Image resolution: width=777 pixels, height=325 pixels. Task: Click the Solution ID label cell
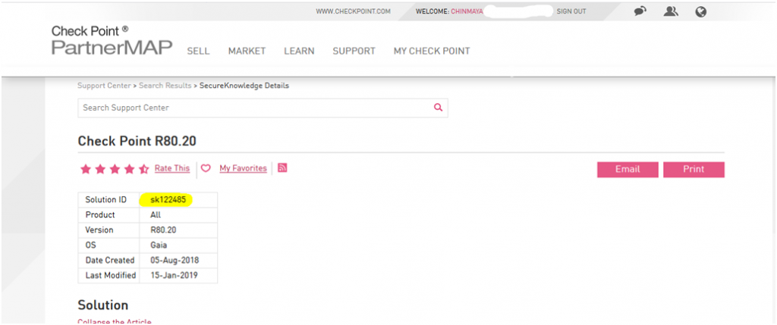click(x=109, y=200)
